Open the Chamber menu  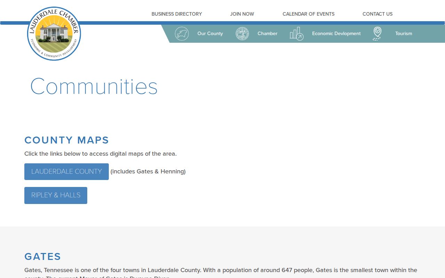267,34
